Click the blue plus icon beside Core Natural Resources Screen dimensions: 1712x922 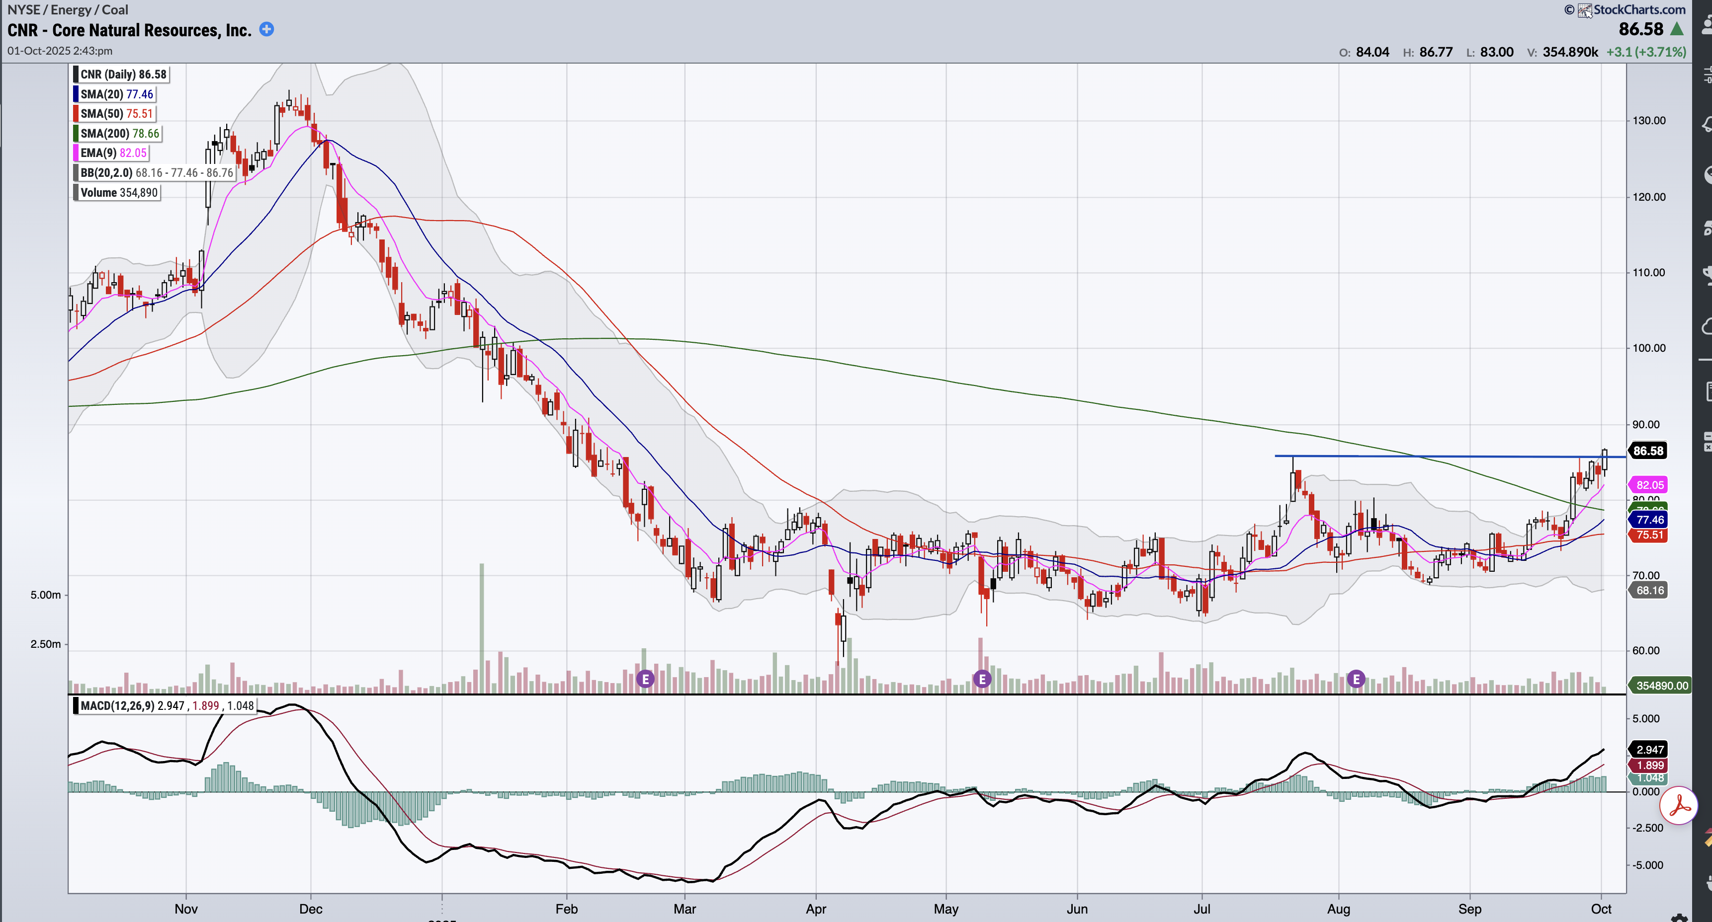click(266, 29)
